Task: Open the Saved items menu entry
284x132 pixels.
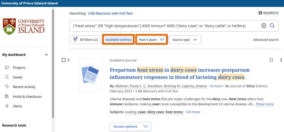Action: tap(17, 77)
